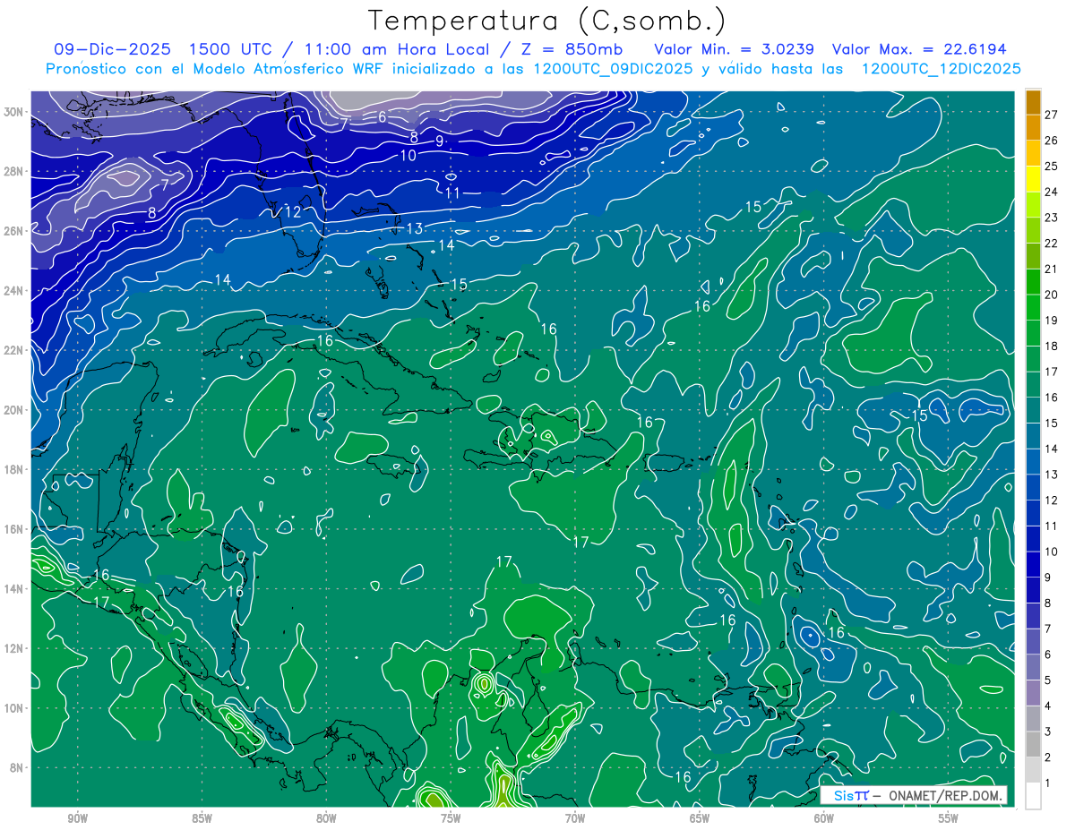The width and height of the screenshot is (1075, 830).
Task: Click contour label '11' on the map
Action: (452, 193)
